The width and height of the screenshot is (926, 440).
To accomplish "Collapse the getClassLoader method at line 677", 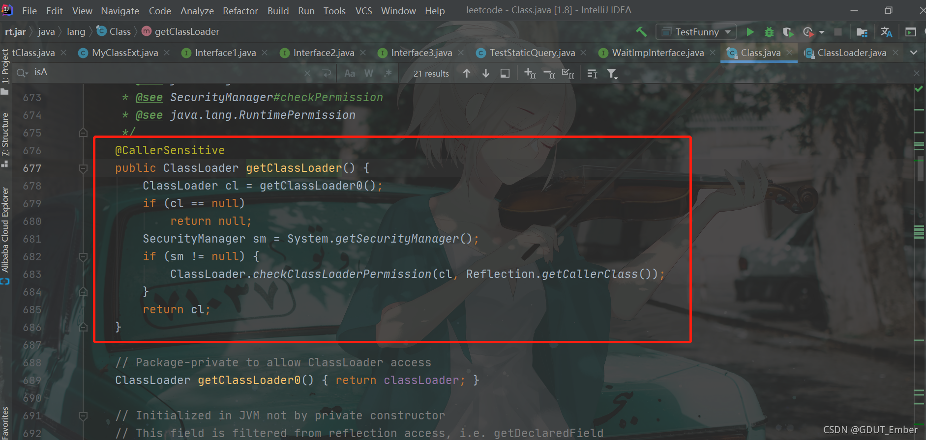I will 83,168.
